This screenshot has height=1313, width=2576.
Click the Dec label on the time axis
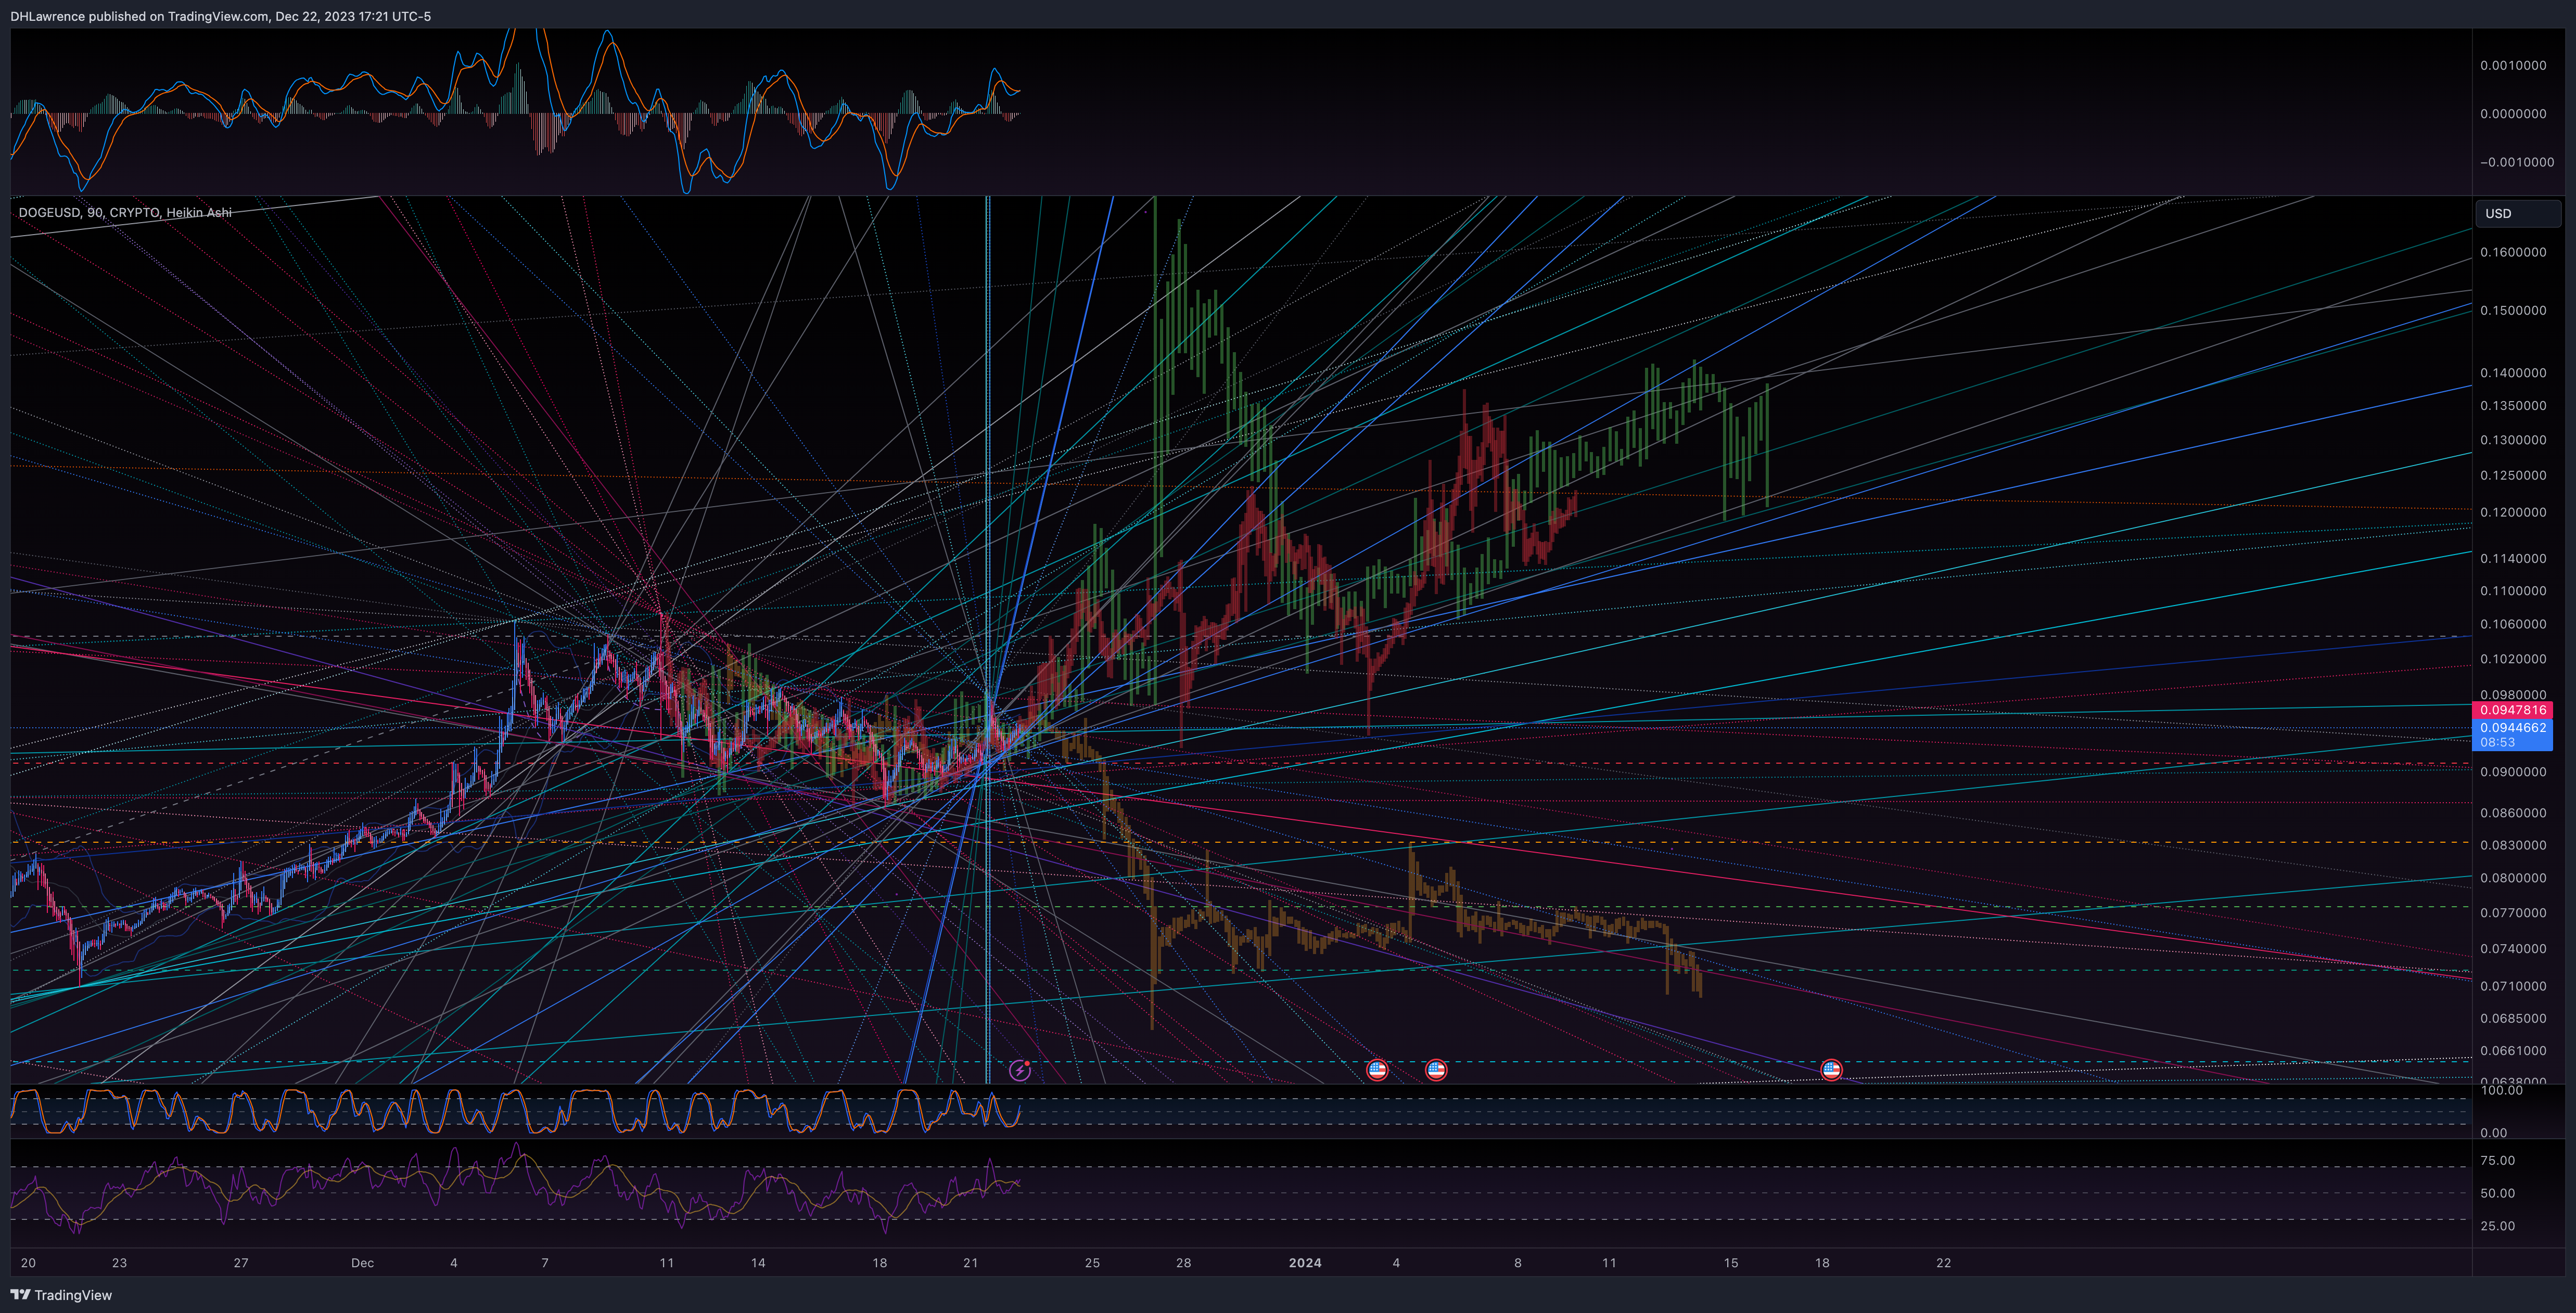(362, 1263)
